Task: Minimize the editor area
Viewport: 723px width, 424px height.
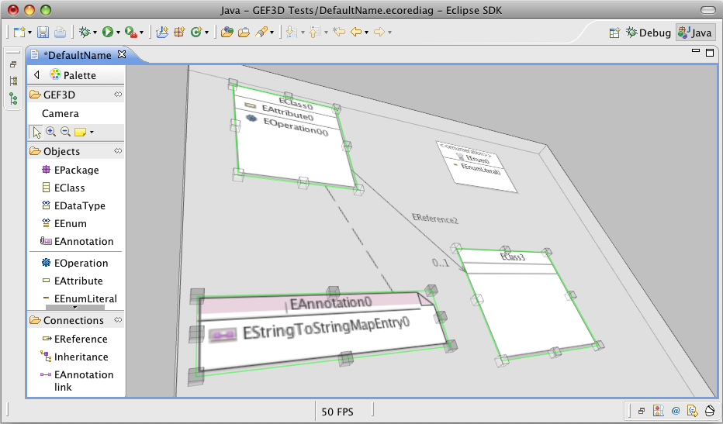Action: (x=696, y=50)
